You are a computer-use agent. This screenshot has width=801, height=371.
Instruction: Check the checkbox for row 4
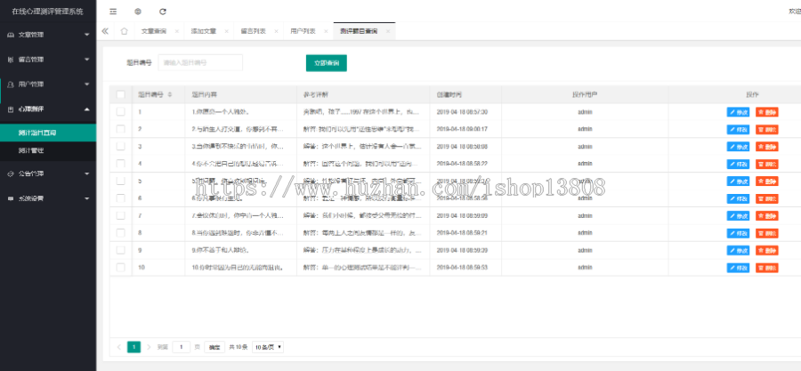120,164
